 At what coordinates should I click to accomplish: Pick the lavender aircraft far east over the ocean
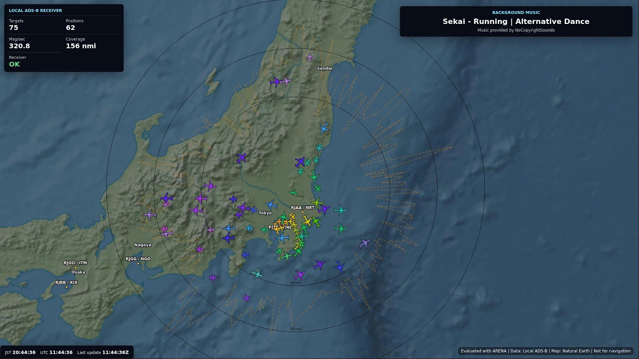[x=365, y=243]
